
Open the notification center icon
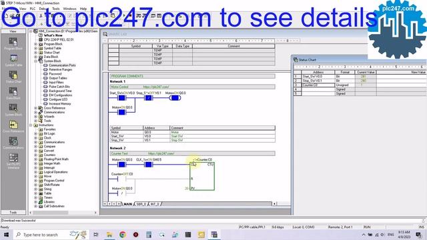tap(419, 235)
